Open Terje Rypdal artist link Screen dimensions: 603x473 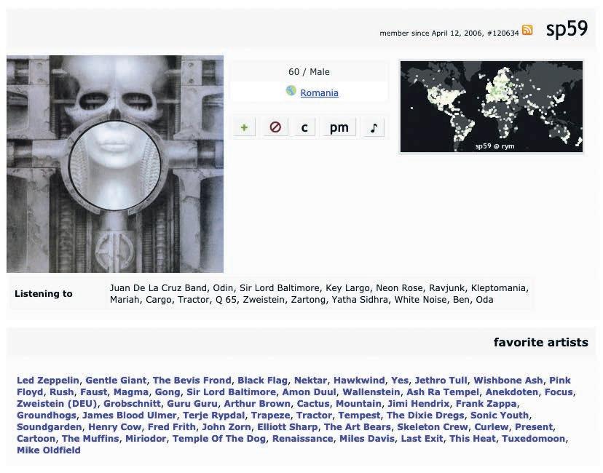point(213,416)
